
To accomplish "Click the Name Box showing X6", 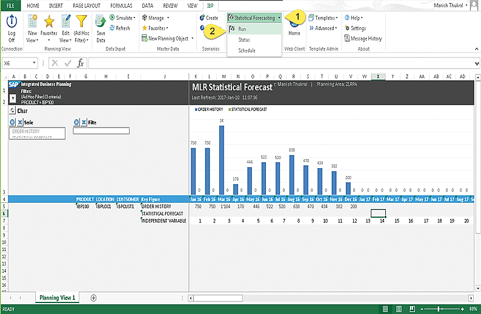I will point(20,63).
